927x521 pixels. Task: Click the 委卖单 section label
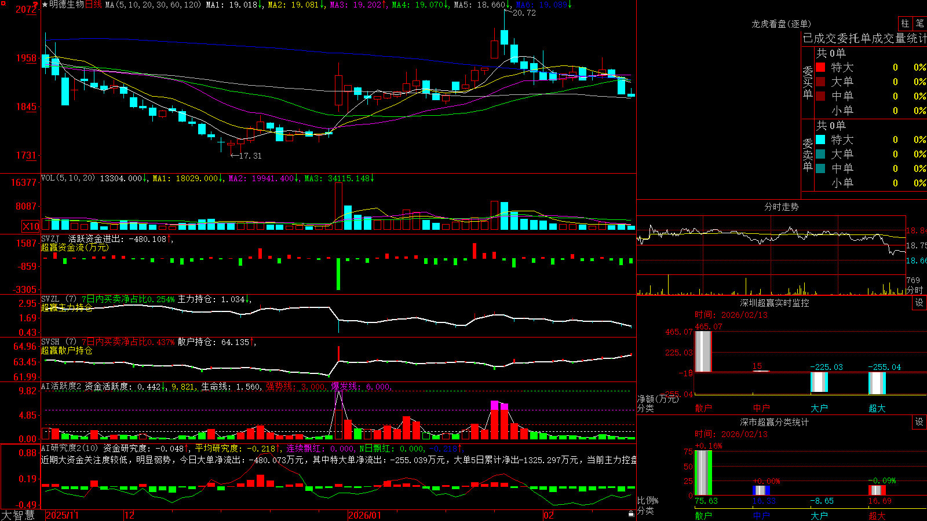click(808, 155)
